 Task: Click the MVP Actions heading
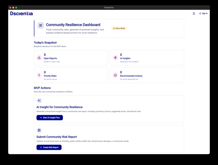coord(42,88)
